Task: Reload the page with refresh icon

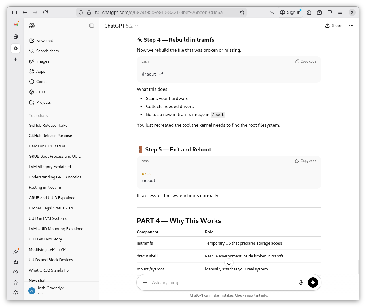Action: tap(45, 12)
